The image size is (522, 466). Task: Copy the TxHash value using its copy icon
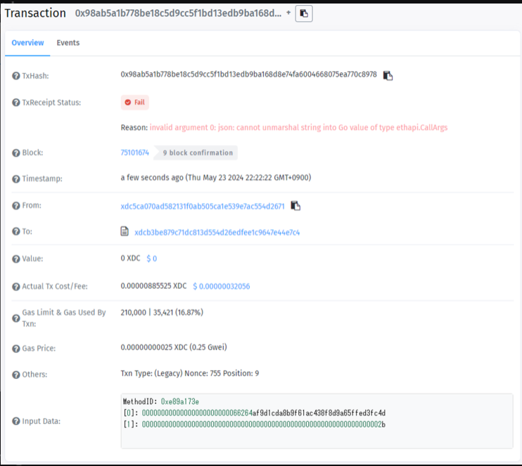coord(388,75)
